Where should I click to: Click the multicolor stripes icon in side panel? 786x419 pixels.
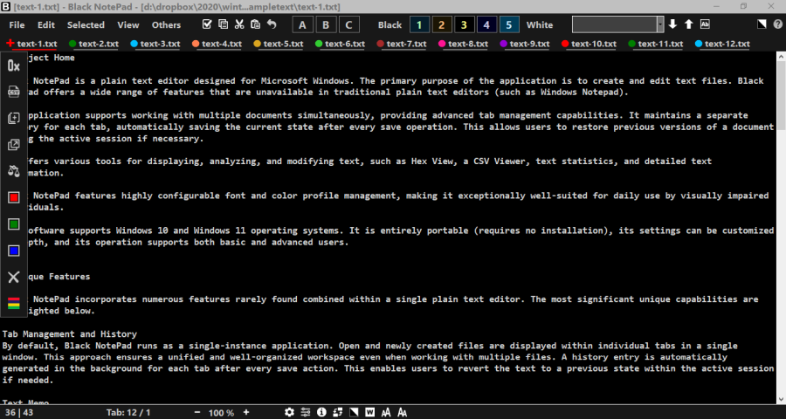pyautogui.click(x=13, y=303)
